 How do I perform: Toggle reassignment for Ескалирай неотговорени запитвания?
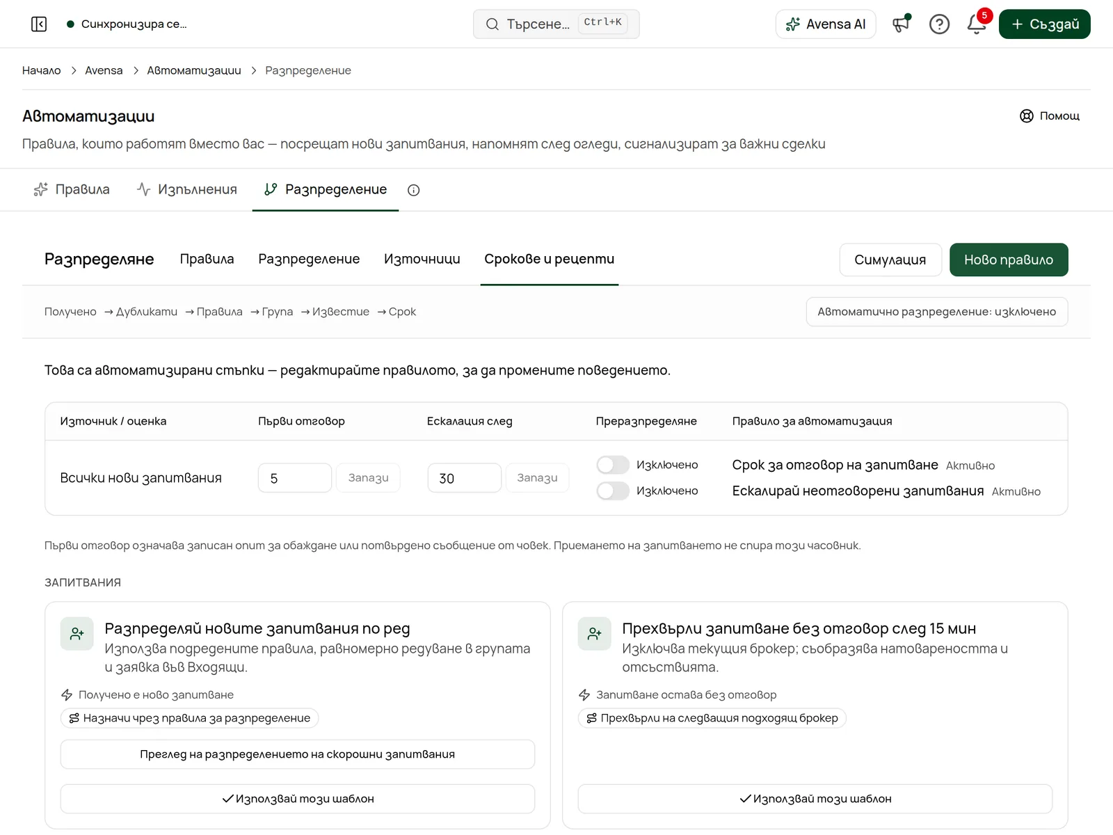(x=613, y=491)
